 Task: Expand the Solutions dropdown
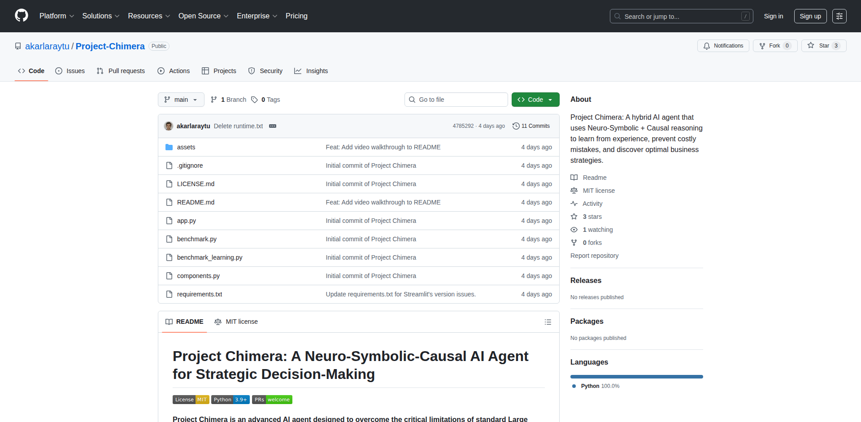tap(101, 16)
